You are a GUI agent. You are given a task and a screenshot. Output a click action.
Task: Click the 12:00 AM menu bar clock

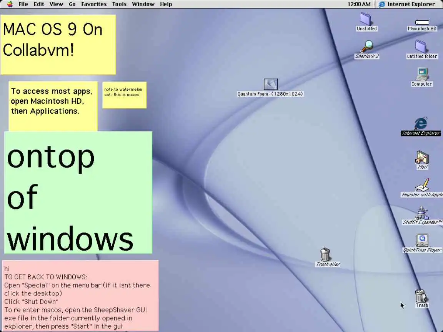[x=359, y=4]
